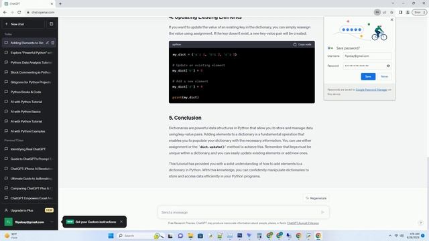Image resolution: width=429 pixels, height=241 pixels.
Task: Close the Save password popup
Action: click(x=391, y=19)
